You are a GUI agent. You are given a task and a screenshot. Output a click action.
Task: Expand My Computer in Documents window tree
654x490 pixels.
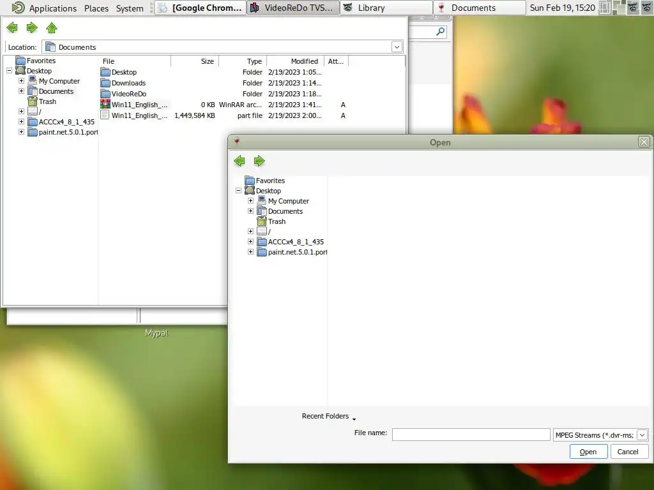[21, 80]
